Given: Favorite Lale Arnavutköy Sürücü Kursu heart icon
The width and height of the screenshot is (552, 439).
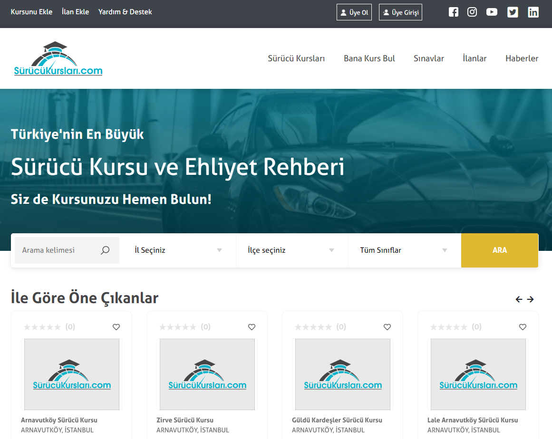Looking at the screenshot, I should tap(523, 327).
